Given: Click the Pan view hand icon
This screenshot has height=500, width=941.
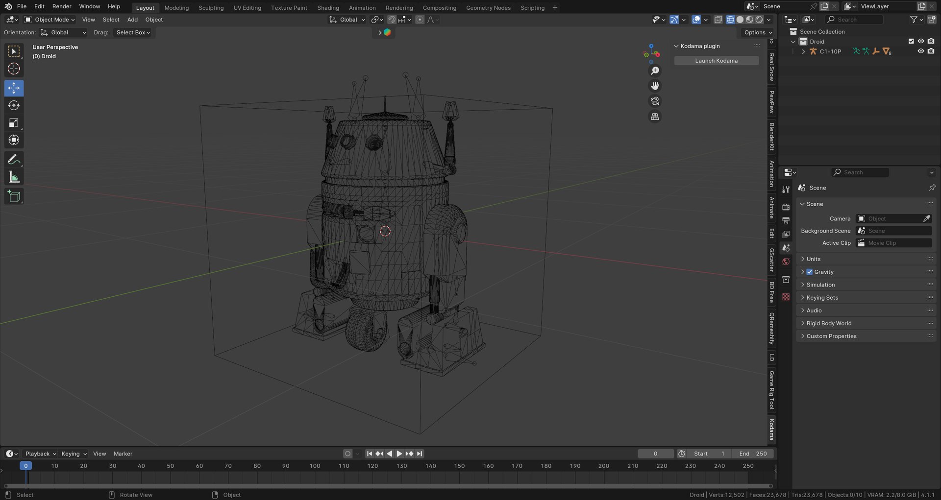Looking at the screenshot, I should coord(655,86).
